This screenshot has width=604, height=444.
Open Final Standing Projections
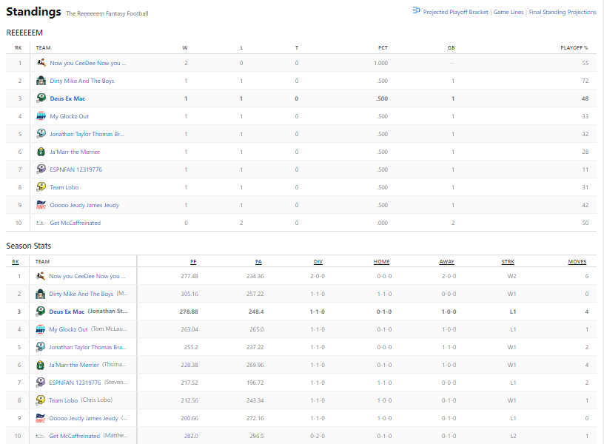[x=562, y=12]
